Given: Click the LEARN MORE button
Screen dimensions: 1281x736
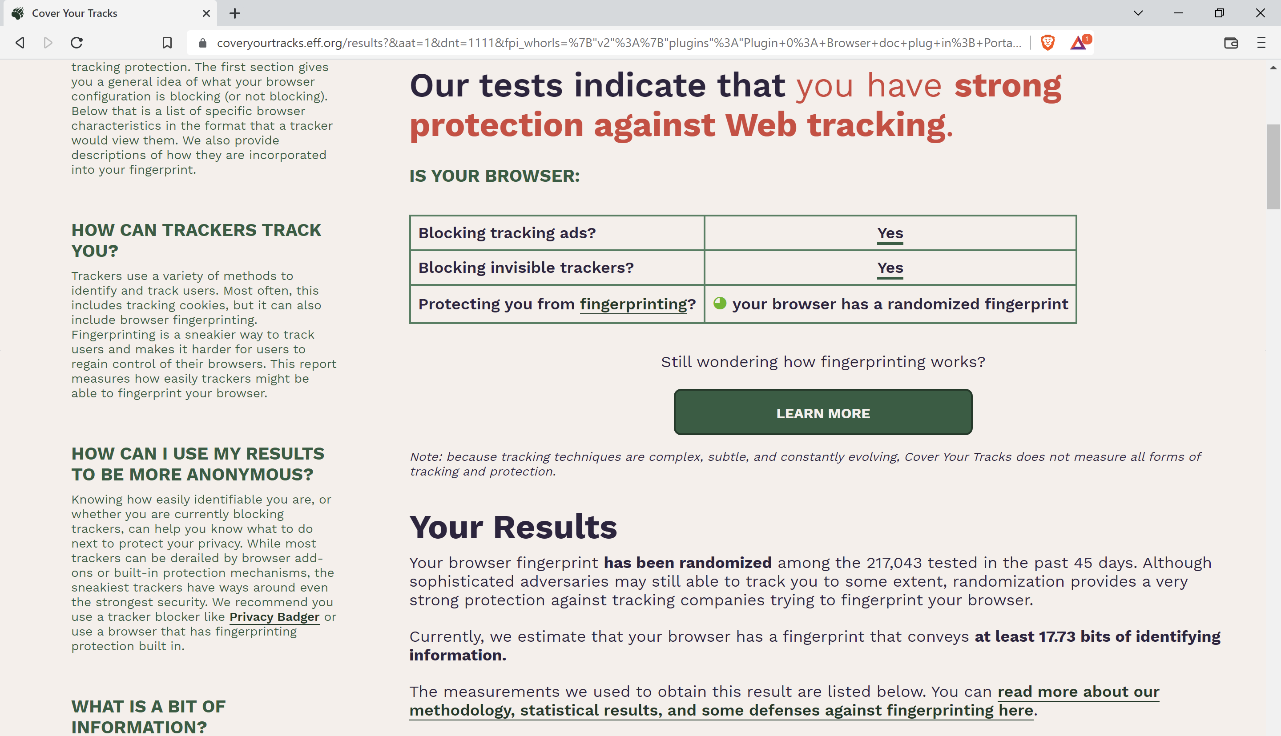Looking at the screenshot, I should click(x=822, y=412).
